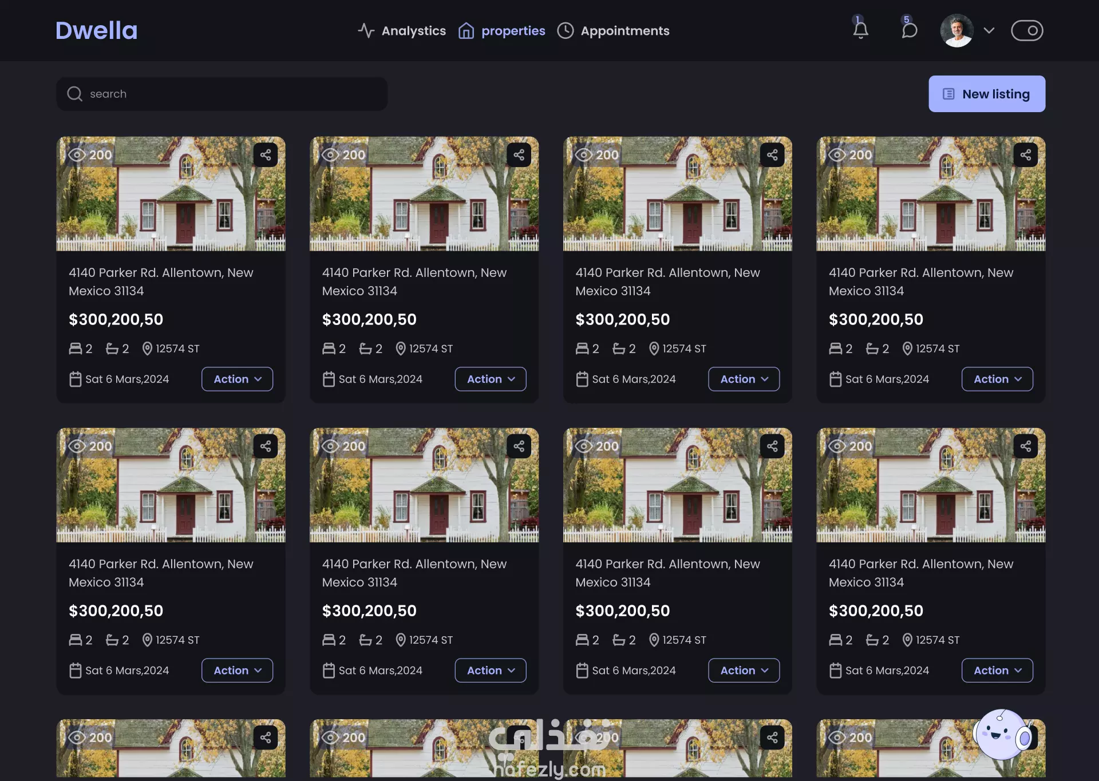This screenshot has height=781, width=1099.
Task: Open Action button on top-row fourth card
Action: click(x=997, y=379)
